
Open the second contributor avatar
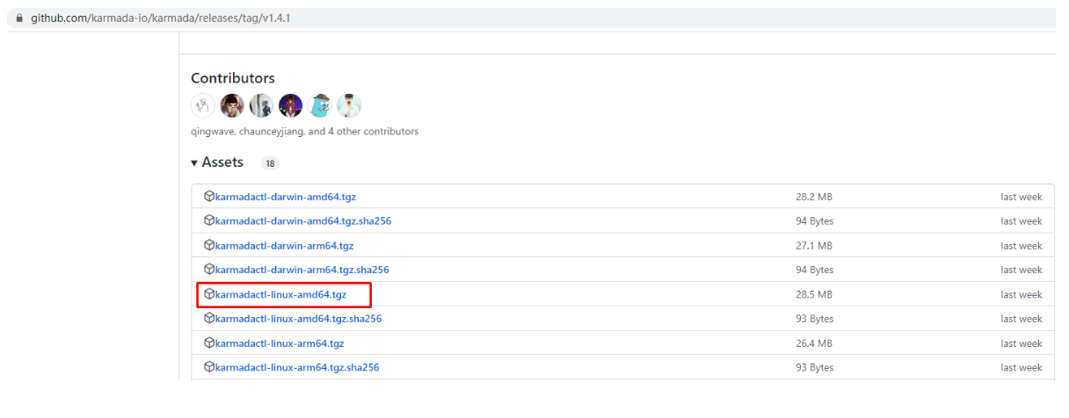coord(232,106)
